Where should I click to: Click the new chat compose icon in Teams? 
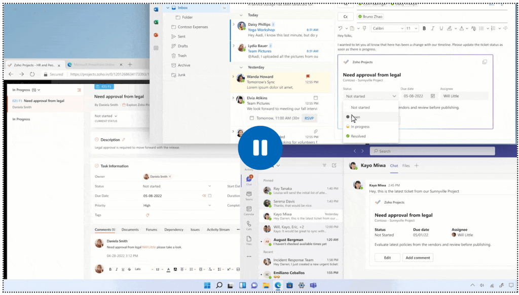(334, 165)
